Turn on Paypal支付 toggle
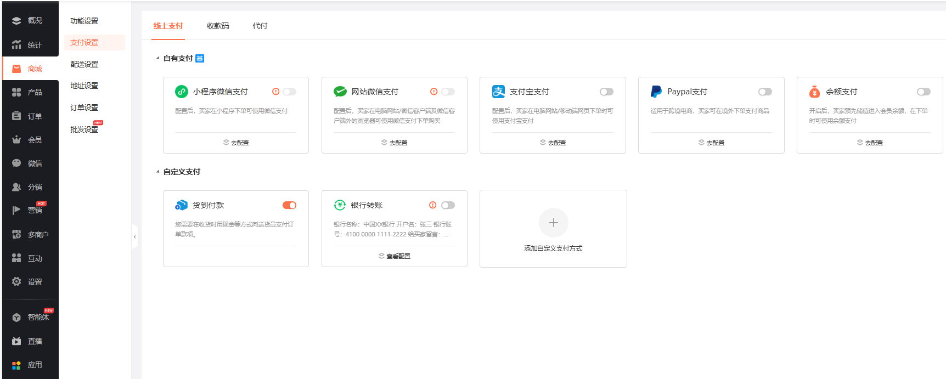Image resolution: width=946 pixels, height=379 pixels. [x=765, y=92]
